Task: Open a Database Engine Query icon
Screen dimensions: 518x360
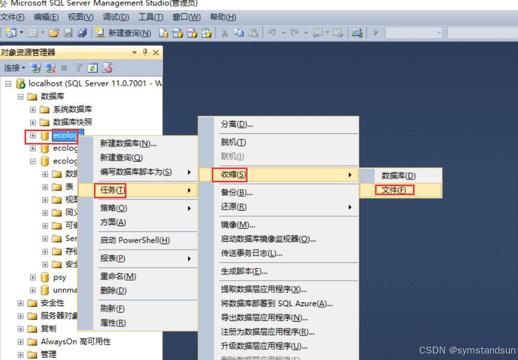Action: click(x=163, y=33)
